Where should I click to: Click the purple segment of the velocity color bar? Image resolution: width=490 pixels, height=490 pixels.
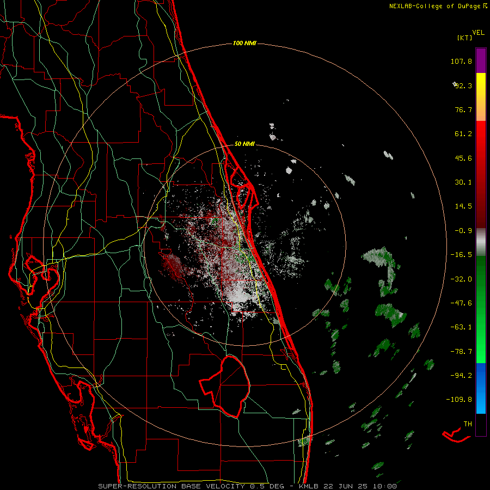click(481, 60)
